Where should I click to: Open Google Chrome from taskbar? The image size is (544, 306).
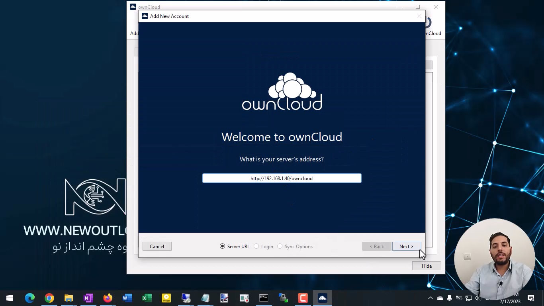pos(49,298)
